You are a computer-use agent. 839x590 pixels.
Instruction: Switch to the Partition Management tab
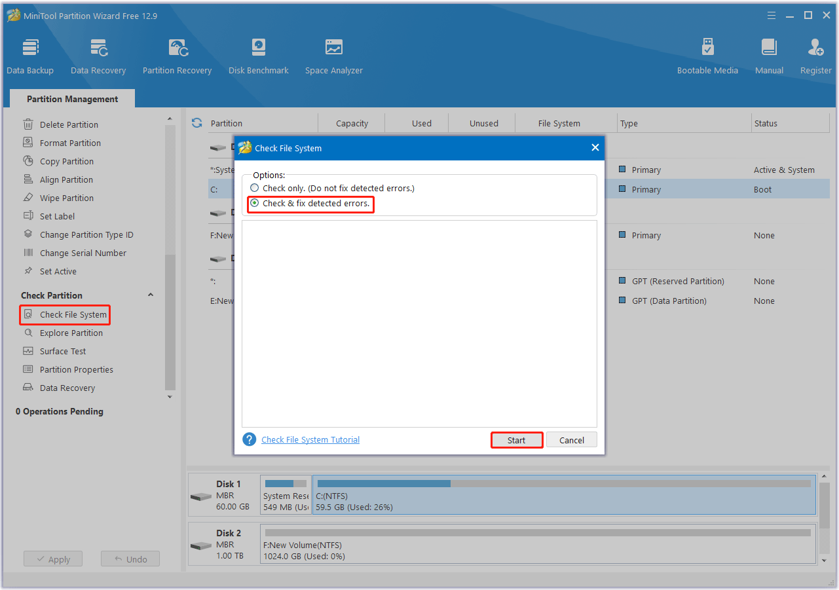(72, 99)
